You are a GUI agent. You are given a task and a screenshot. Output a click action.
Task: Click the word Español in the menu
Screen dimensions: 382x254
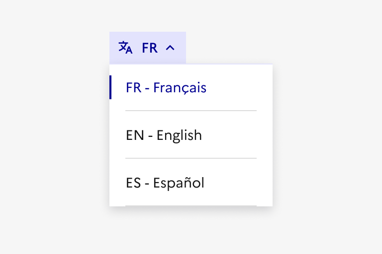(x=179, y=183)
